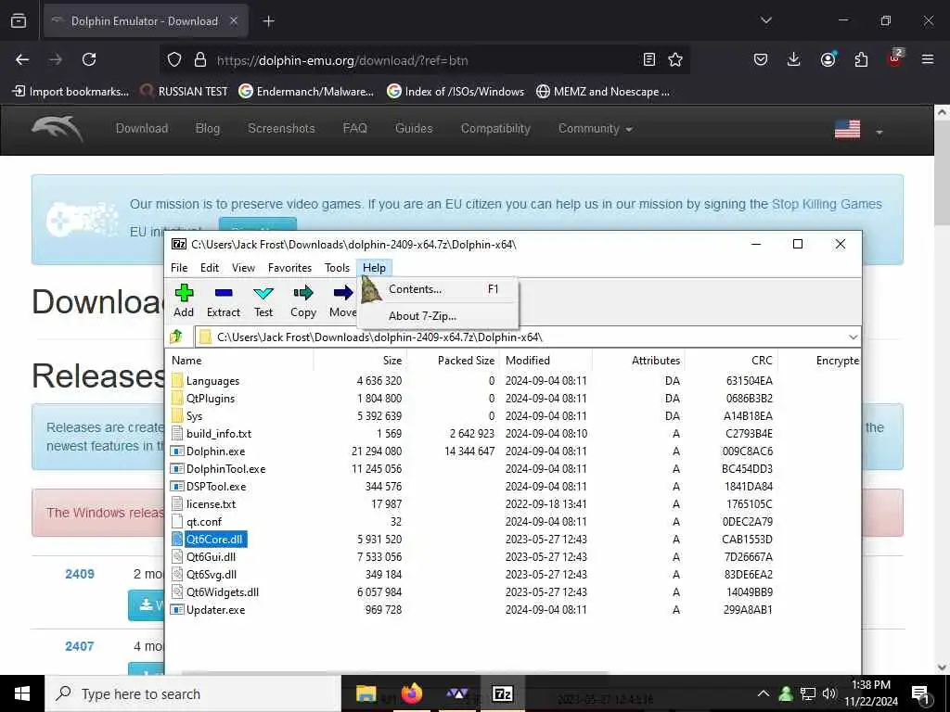The width and height of the screenshot is (950, 712).
Task: Sort by the Modified column header
Action: (546, 361)
